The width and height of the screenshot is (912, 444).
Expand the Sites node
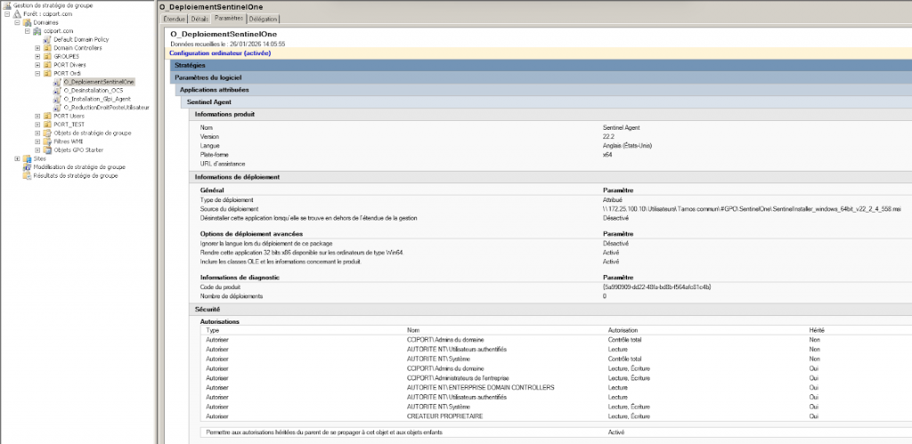click(17, 158)
